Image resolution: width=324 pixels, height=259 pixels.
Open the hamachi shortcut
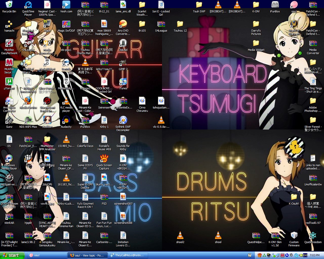pos(9,26)
